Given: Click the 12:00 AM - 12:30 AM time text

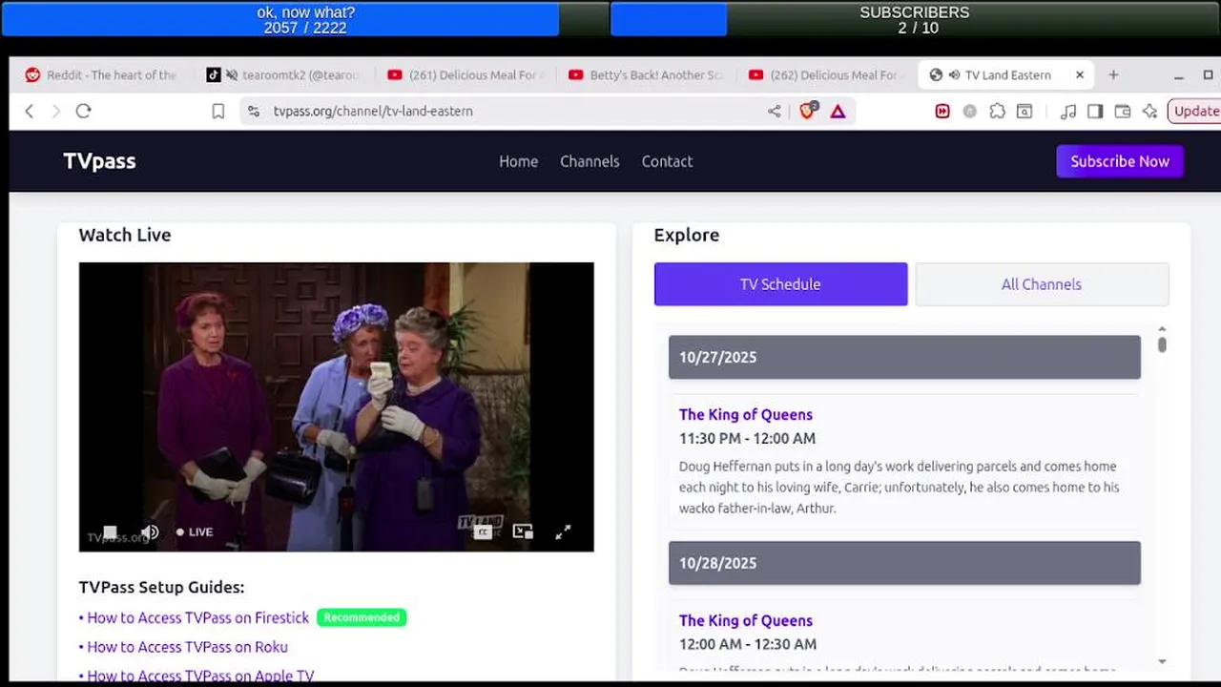Looking at the screenshot, I should 747,645.
